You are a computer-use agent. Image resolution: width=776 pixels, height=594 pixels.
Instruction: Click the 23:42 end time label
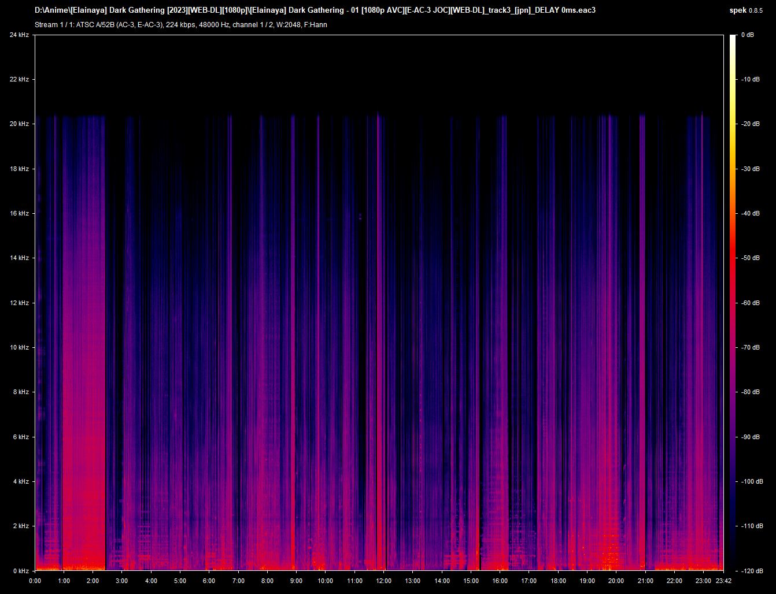pos(723,581)
